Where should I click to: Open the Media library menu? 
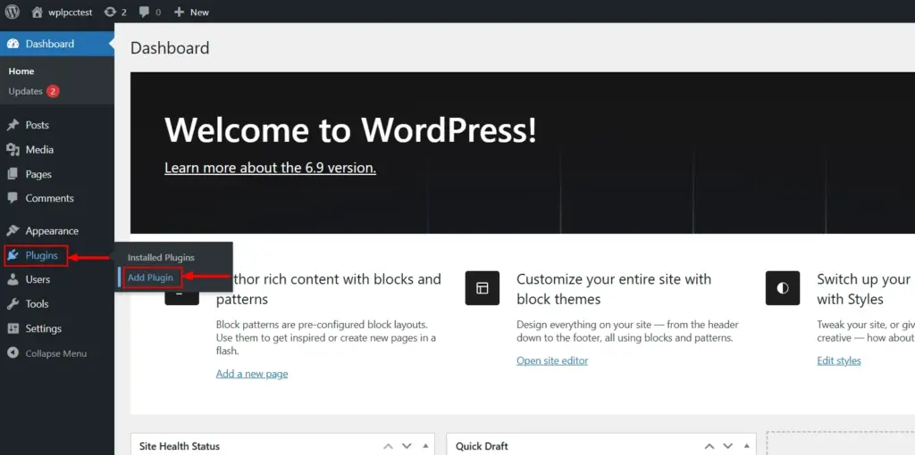(x=39, y=150)
